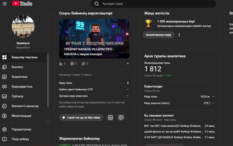The width and height of the screenshot is (233, 146).
Task: Open the channel avatar picture
Action: (23, 26)
